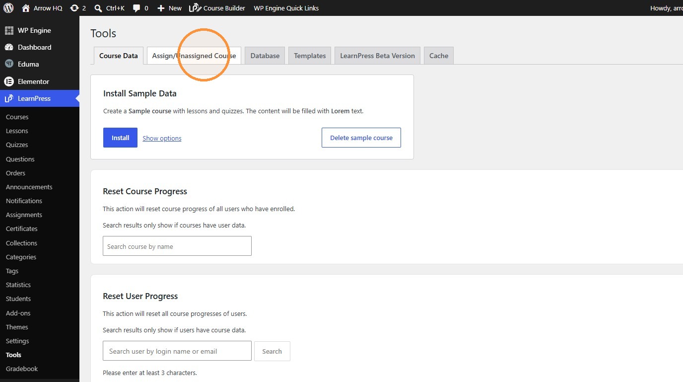
Task: Open WP Engine Quick Links menu
Action: (286, 8)
